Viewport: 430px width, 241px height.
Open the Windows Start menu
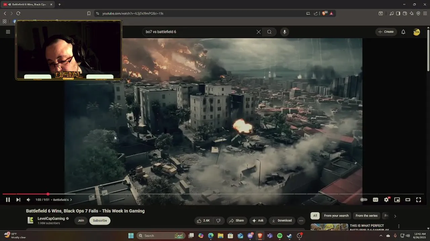pyautogui.click(x=131, y=236)
